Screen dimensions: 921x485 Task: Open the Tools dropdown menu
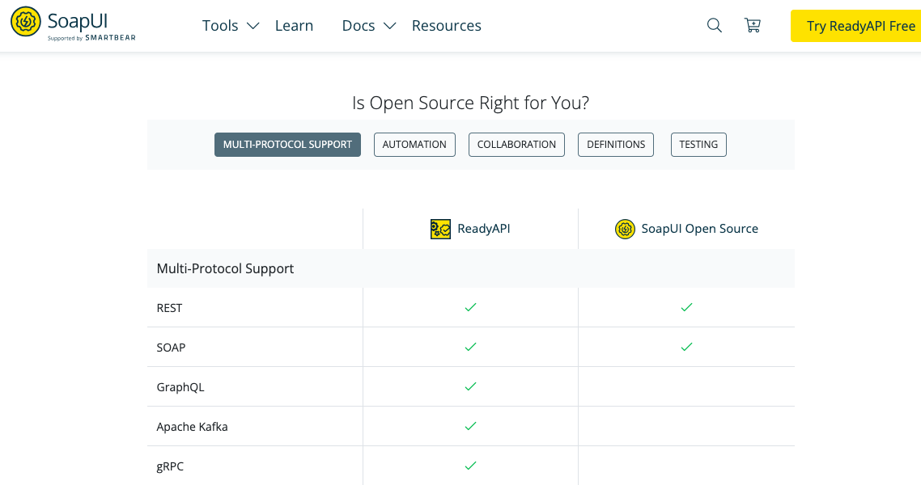point(220,25)
